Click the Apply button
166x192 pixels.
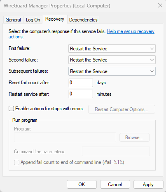(148, 185)
